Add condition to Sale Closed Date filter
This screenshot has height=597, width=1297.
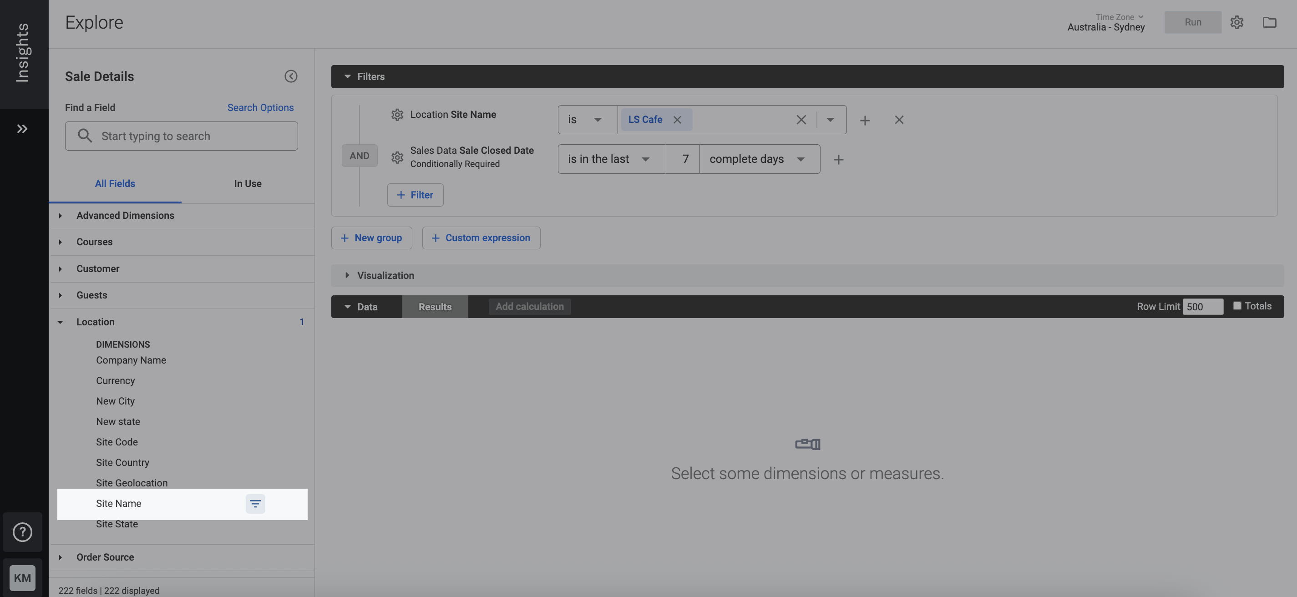tap(838, 160)
